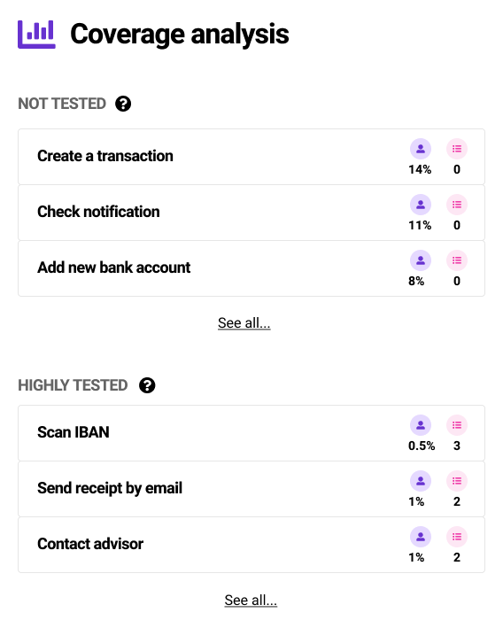See all under HIGHLY TESTED section
The height and width of the screenshot is (628, 503).
pos(251,601)
